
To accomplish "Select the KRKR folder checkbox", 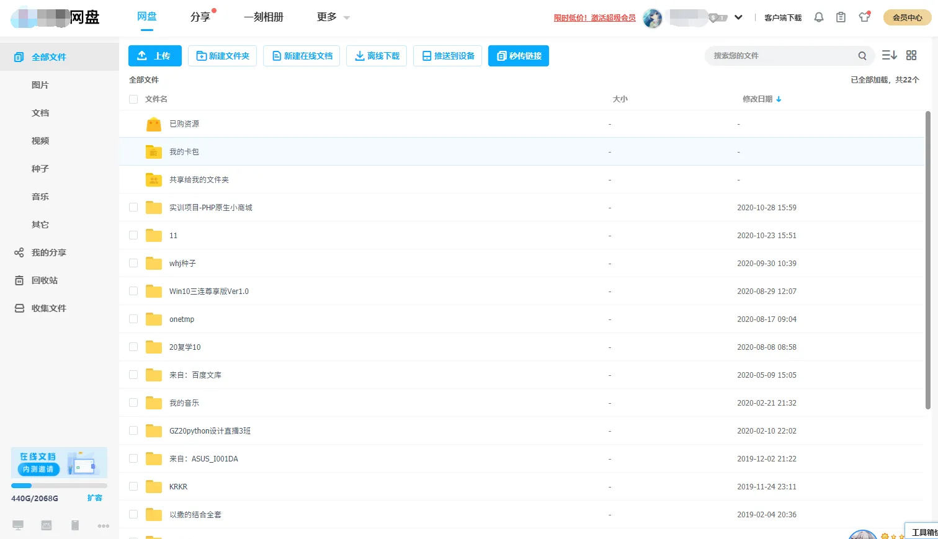I will click(133, 486).
